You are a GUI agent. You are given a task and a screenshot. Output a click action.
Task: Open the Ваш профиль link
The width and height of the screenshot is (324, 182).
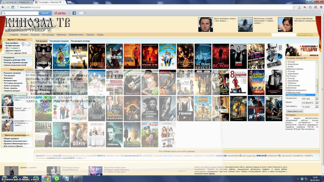click(12, 43)
